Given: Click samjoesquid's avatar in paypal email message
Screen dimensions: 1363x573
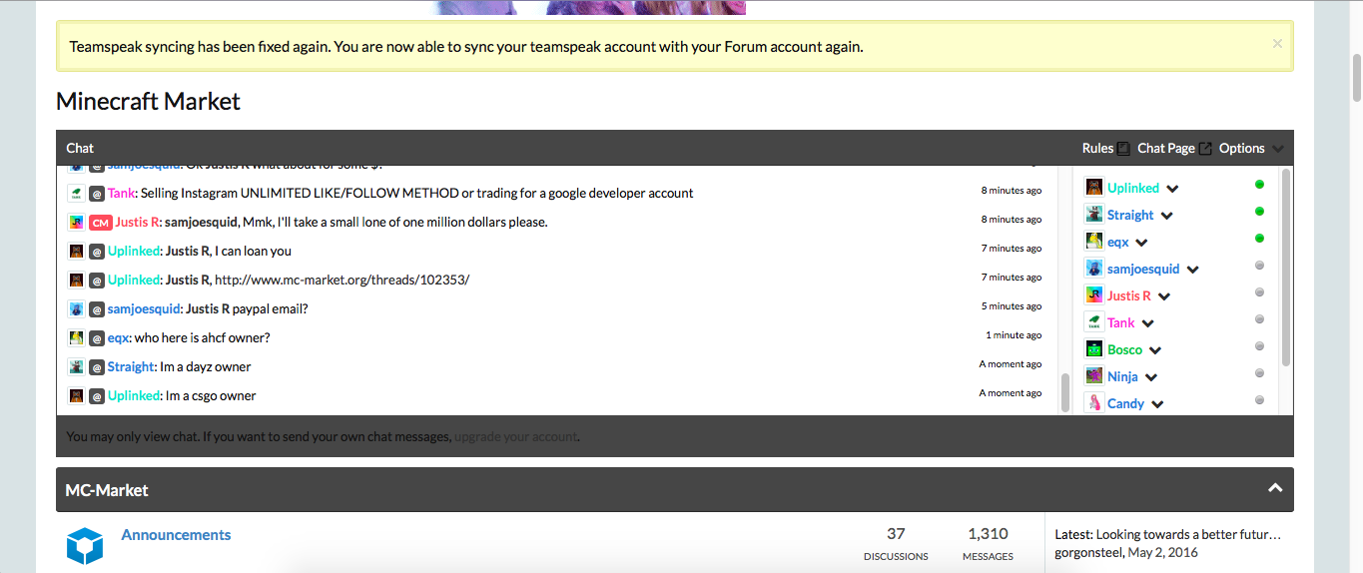Looking at the screenshot, I should (x=76, y=308).
